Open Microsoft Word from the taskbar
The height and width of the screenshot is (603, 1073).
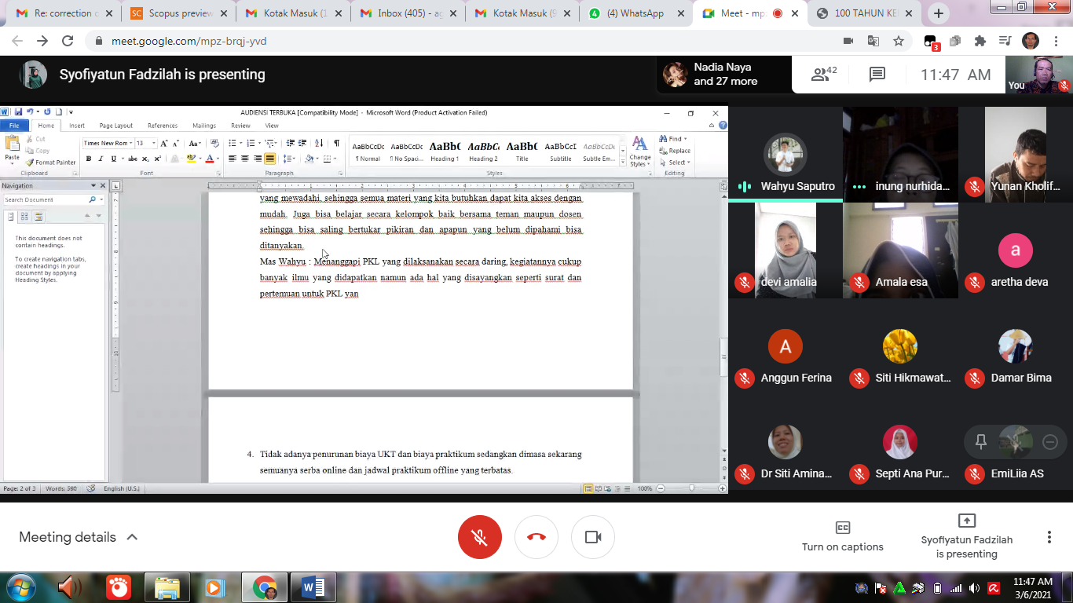(x=313, y=587)
